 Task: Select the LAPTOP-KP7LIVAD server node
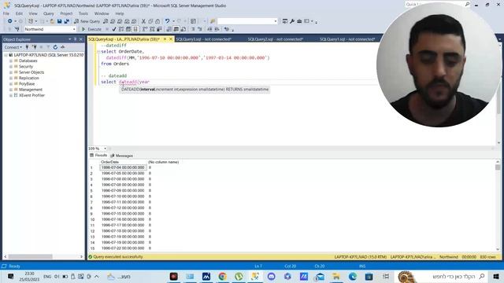(48, 55)
